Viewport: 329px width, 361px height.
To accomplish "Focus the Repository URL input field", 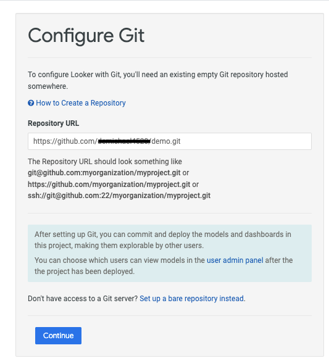I will (x=170, y=141).
